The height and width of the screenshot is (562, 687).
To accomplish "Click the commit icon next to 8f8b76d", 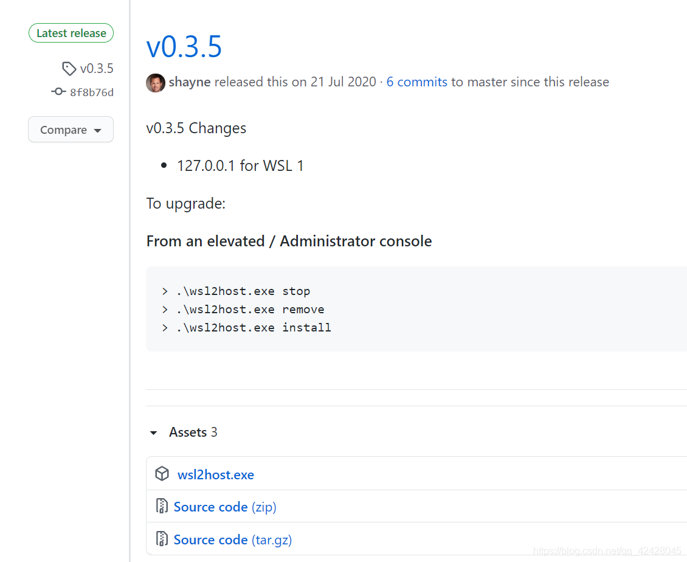I will pos(58,91).
